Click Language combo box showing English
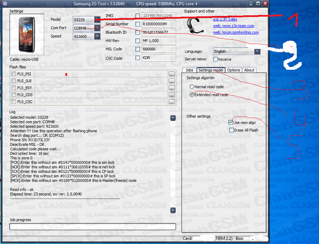The width and height of the screenshot is (319, 244). (x=237, y=51)
